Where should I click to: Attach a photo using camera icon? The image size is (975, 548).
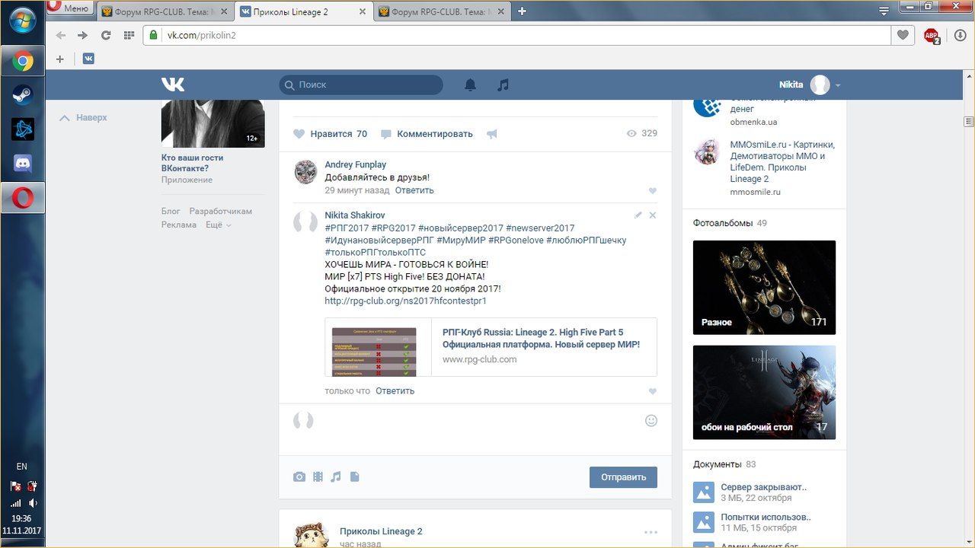(x=299, y=477)
